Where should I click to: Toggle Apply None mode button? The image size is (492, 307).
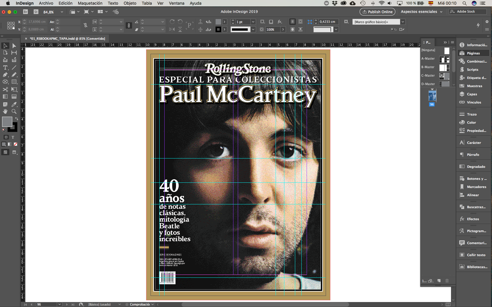[x=16, y=144]
